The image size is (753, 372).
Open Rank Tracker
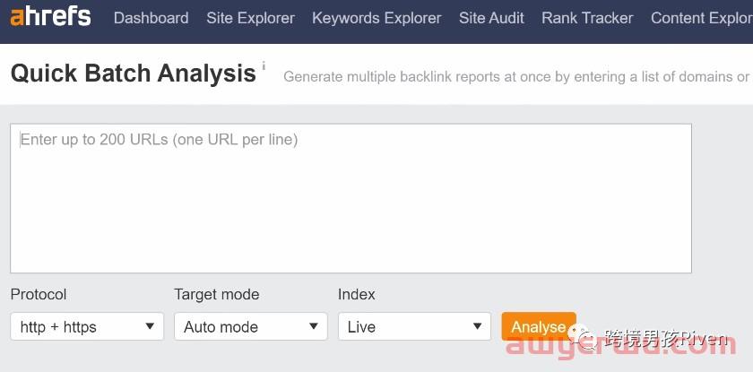(587, 18)
